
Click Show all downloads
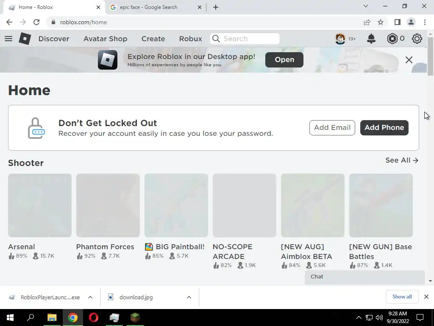402,297
